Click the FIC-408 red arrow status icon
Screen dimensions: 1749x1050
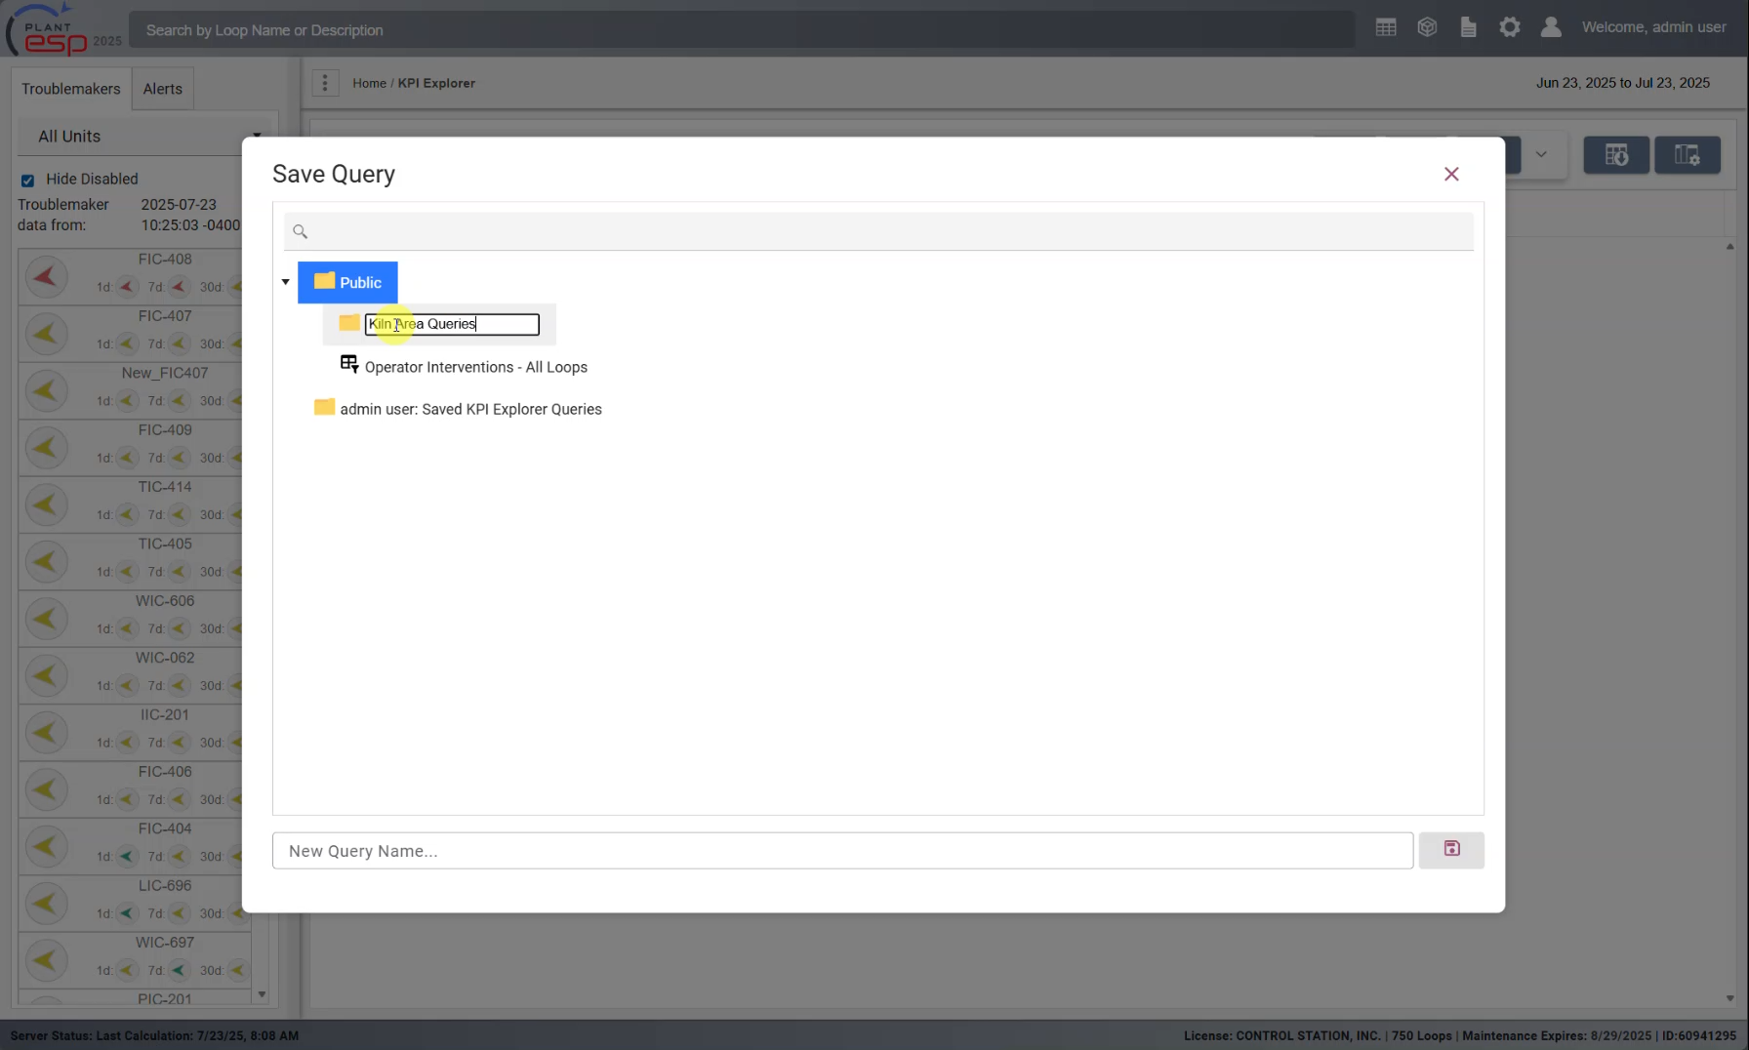45,277
